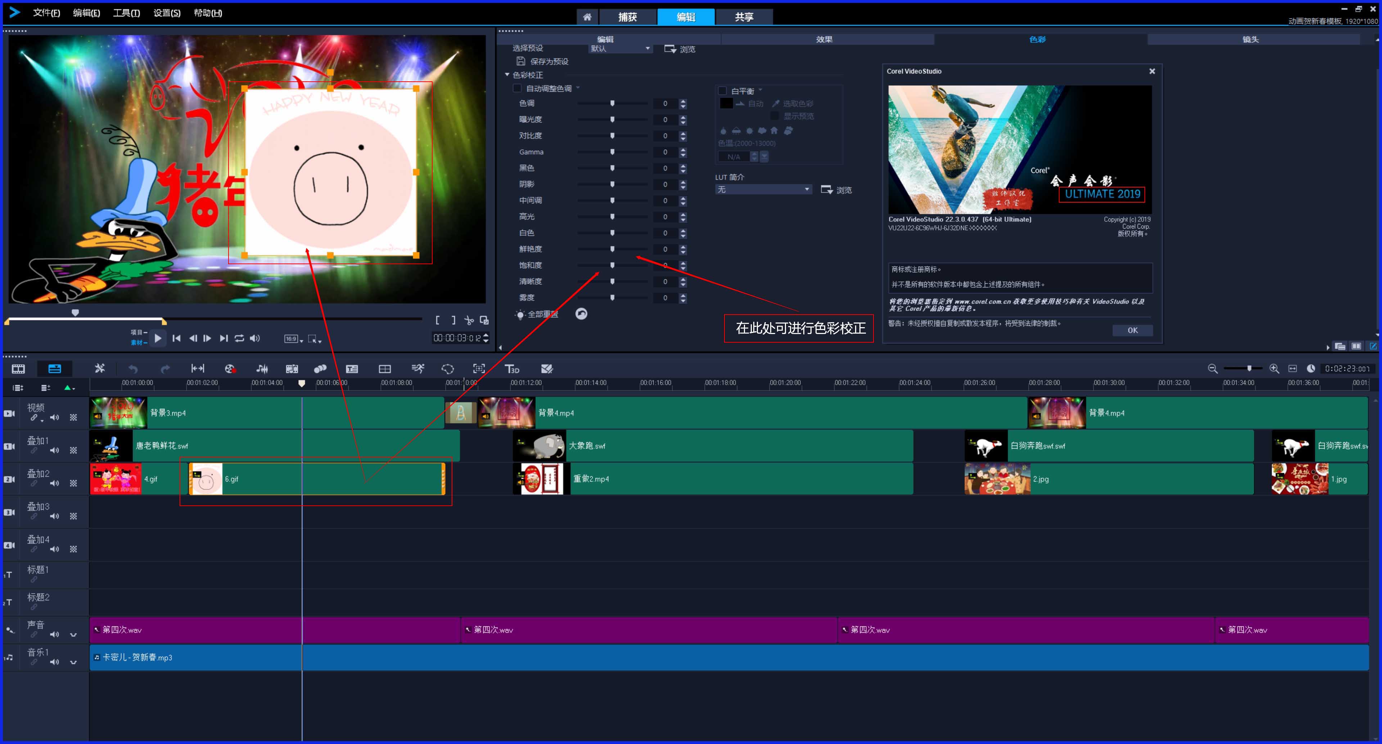
Task: Switch to the 效果 options tab
Action: (x=824, y=39)
